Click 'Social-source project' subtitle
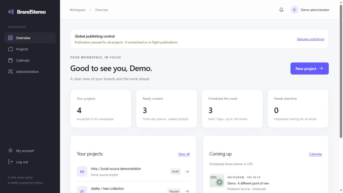This screenshot has width=343, height=193. tap(104, 175)
